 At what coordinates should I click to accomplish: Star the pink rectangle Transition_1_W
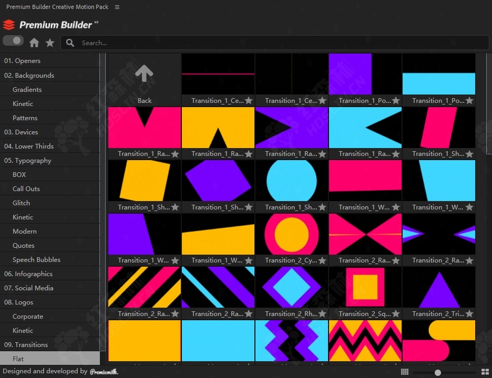tap(396, 207)
